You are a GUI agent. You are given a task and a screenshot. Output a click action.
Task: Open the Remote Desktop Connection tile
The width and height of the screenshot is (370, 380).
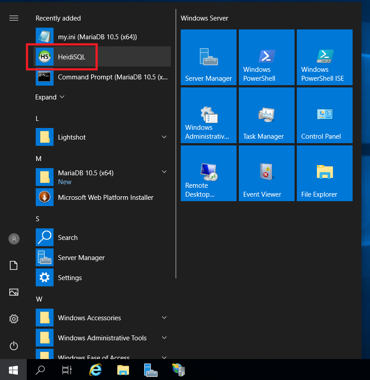click(208, 173)
